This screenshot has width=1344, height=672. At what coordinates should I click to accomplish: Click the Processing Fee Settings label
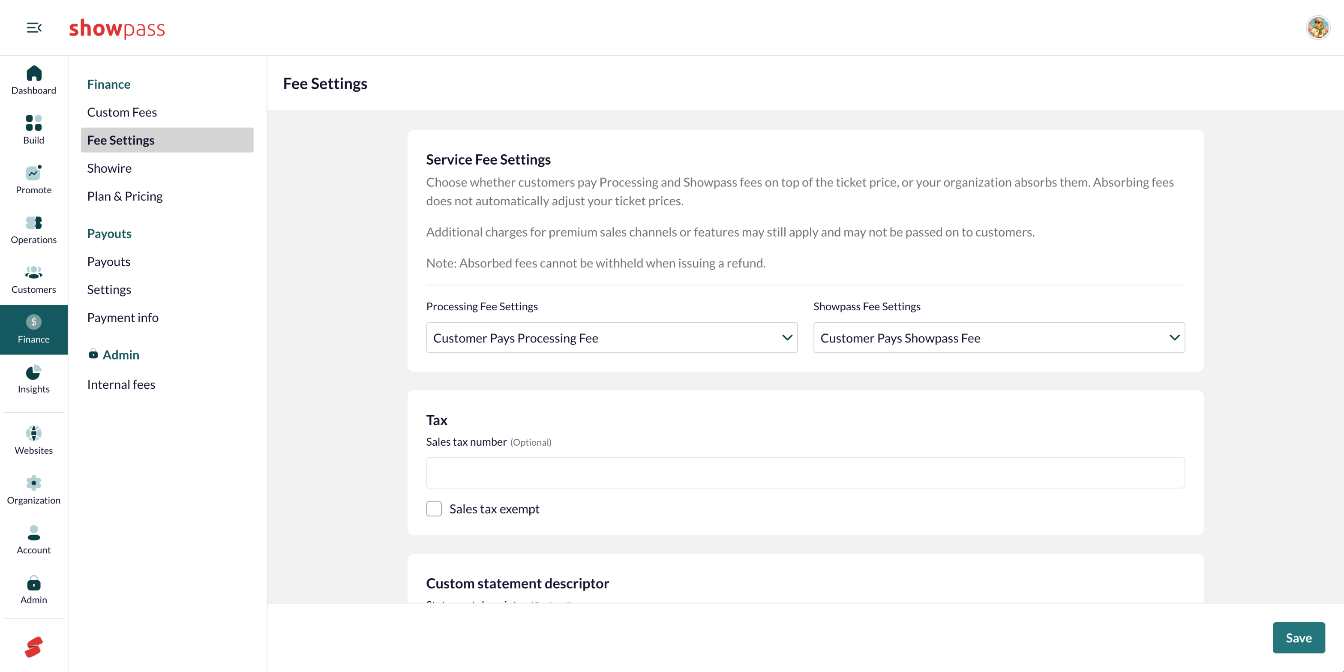tap(482, 306)
